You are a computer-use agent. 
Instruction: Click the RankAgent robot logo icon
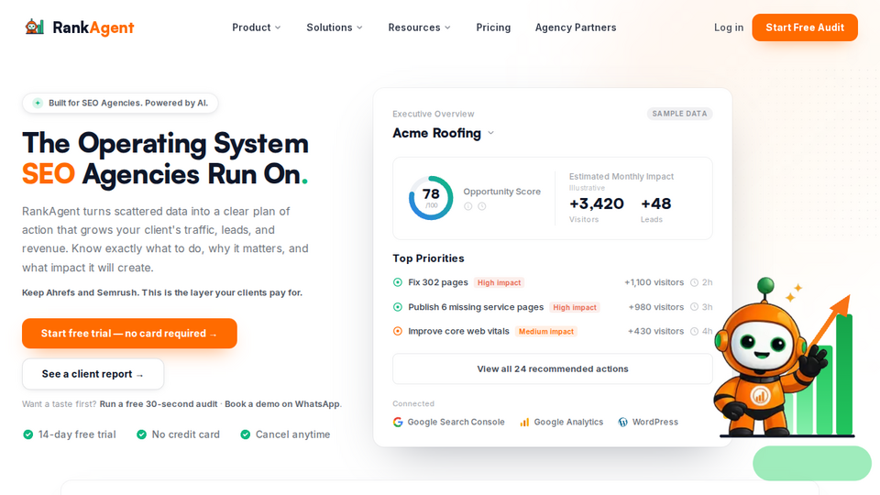(35, 27)
